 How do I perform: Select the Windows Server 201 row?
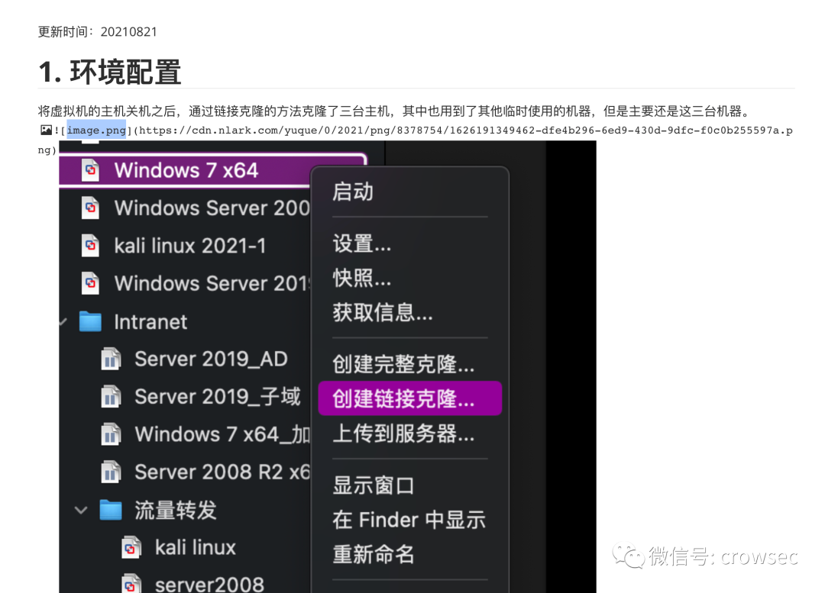pos(186,283)
